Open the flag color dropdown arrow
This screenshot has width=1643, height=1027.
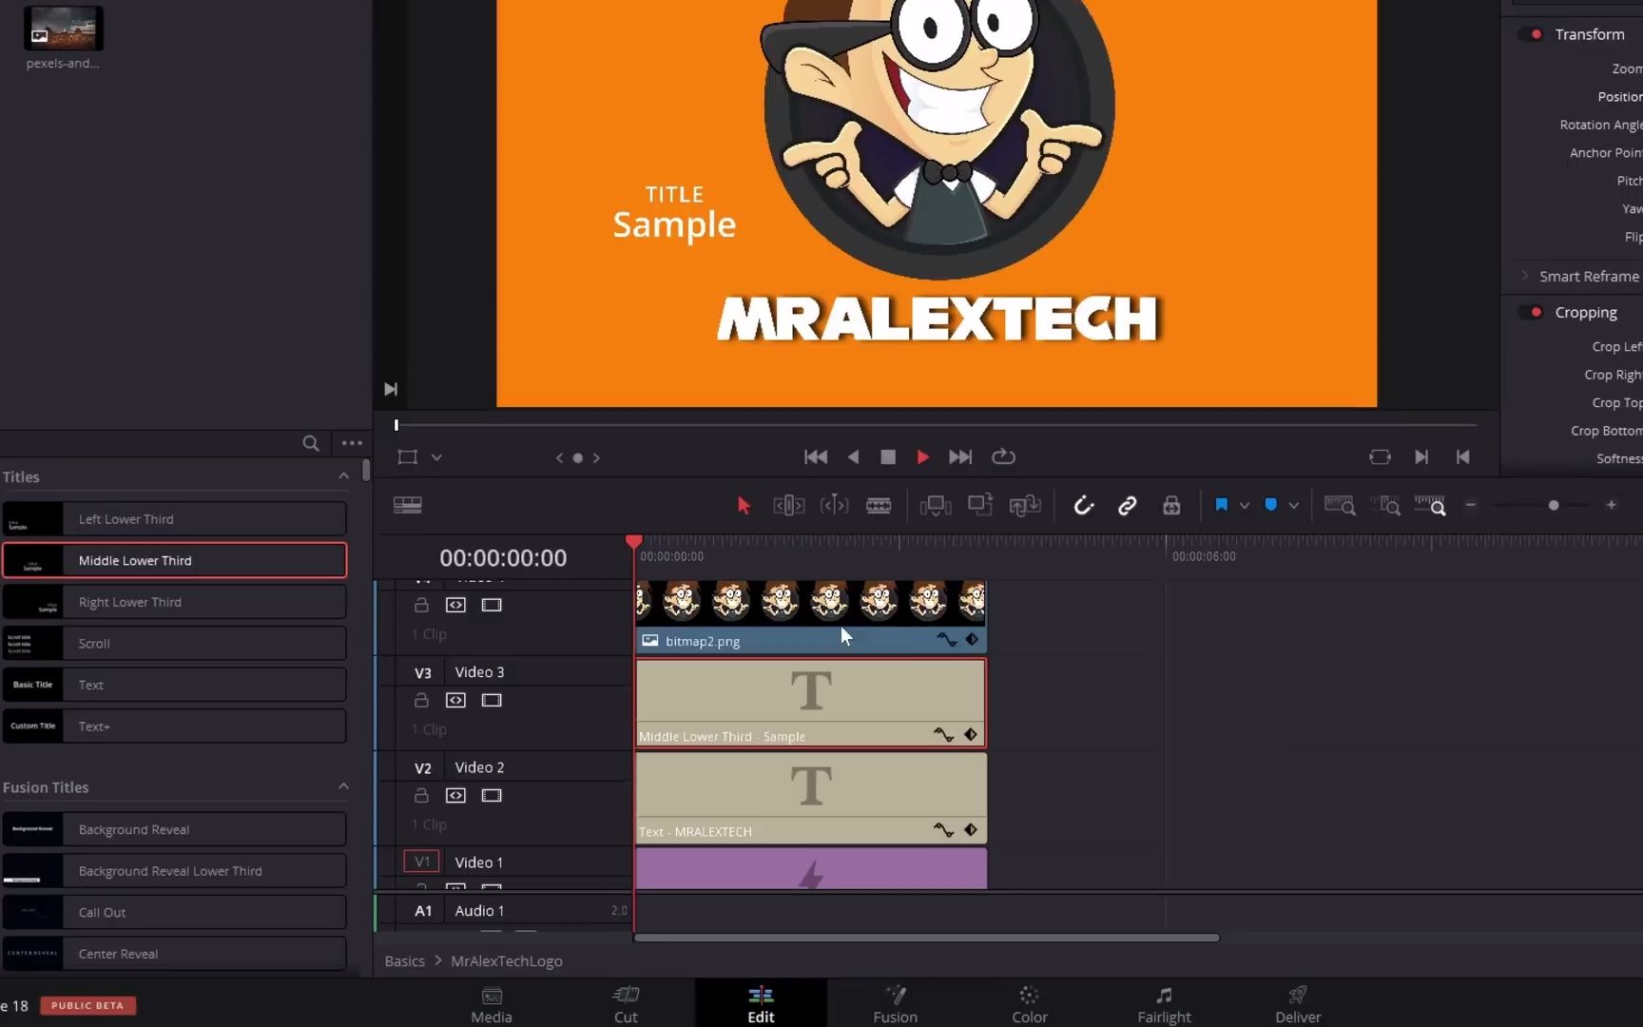pyautogui.click(x=1245, y=506)
